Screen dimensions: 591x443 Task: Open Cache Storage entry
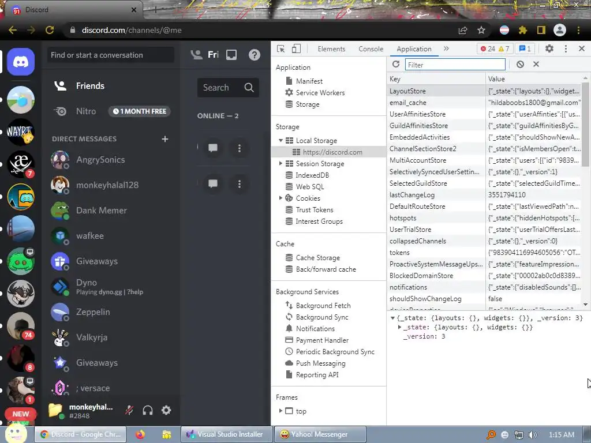pyautogui.click(x=318, y=258)
